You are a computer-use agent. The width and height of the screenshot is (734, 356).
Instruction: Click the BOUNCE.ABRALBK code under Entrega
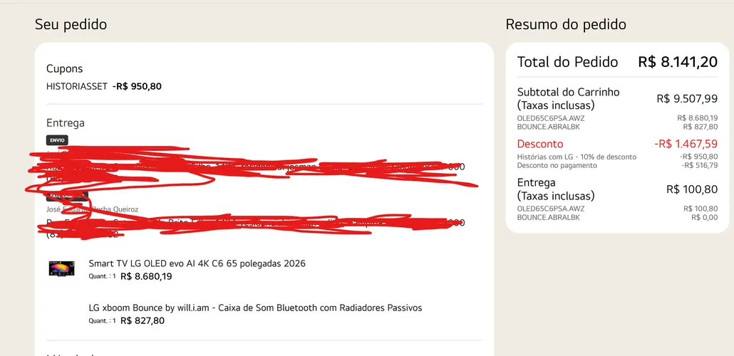click(548, 217)
